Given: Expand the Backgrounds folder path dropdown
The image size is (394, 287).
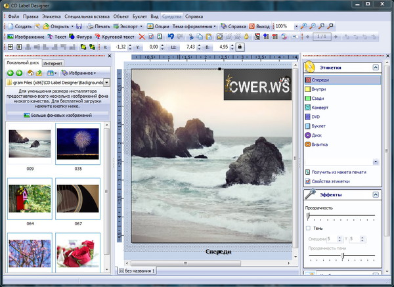Looking at the screenshot, I should tap(106, 83).
